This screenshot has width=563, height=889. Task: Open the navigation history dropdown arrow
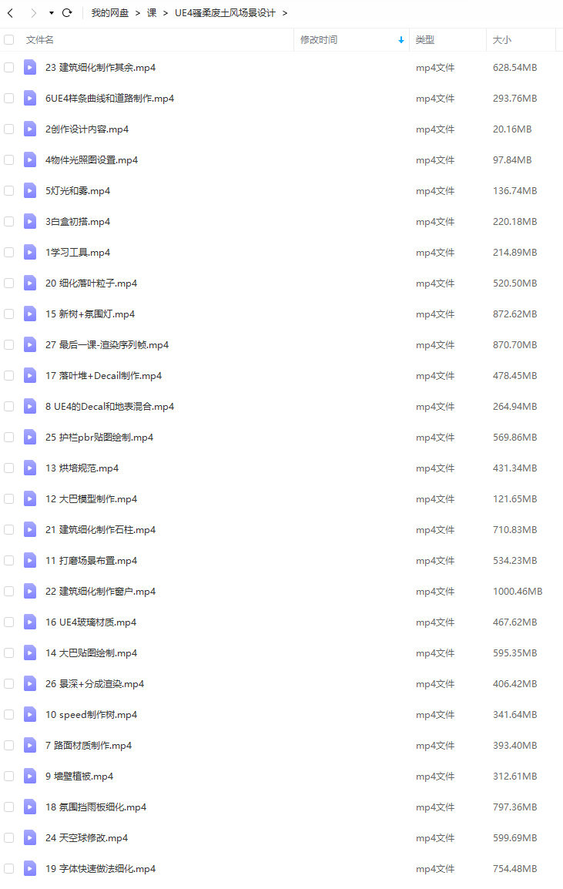pos(51,13)
